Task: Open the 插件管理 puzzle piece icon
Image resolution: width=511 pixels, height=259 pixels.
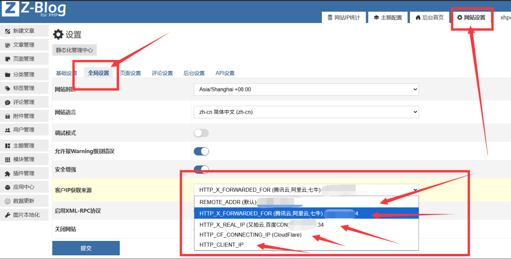Action: [x=8, y=174]
